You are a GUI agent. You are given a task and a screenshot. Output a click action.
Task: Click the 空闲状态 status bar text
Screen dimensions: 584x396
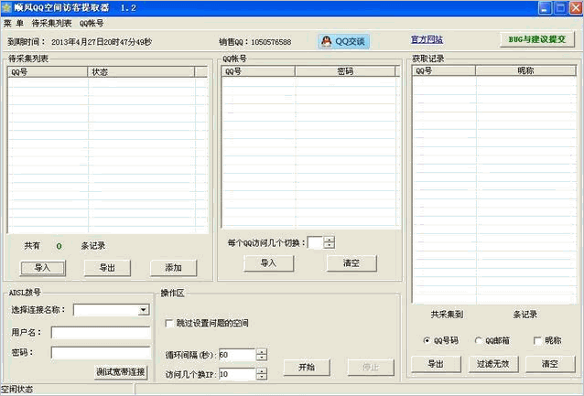click(x=16, y=390)
